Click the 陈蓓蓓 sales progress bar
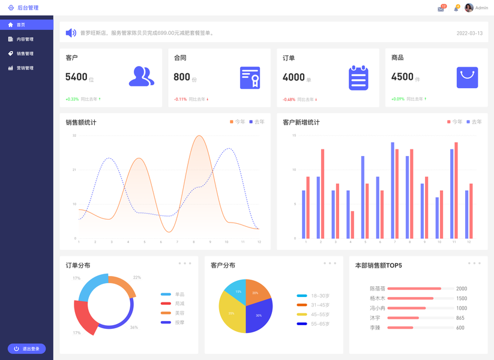This screenshot has height=360, width=494. [x=421, y=289]
